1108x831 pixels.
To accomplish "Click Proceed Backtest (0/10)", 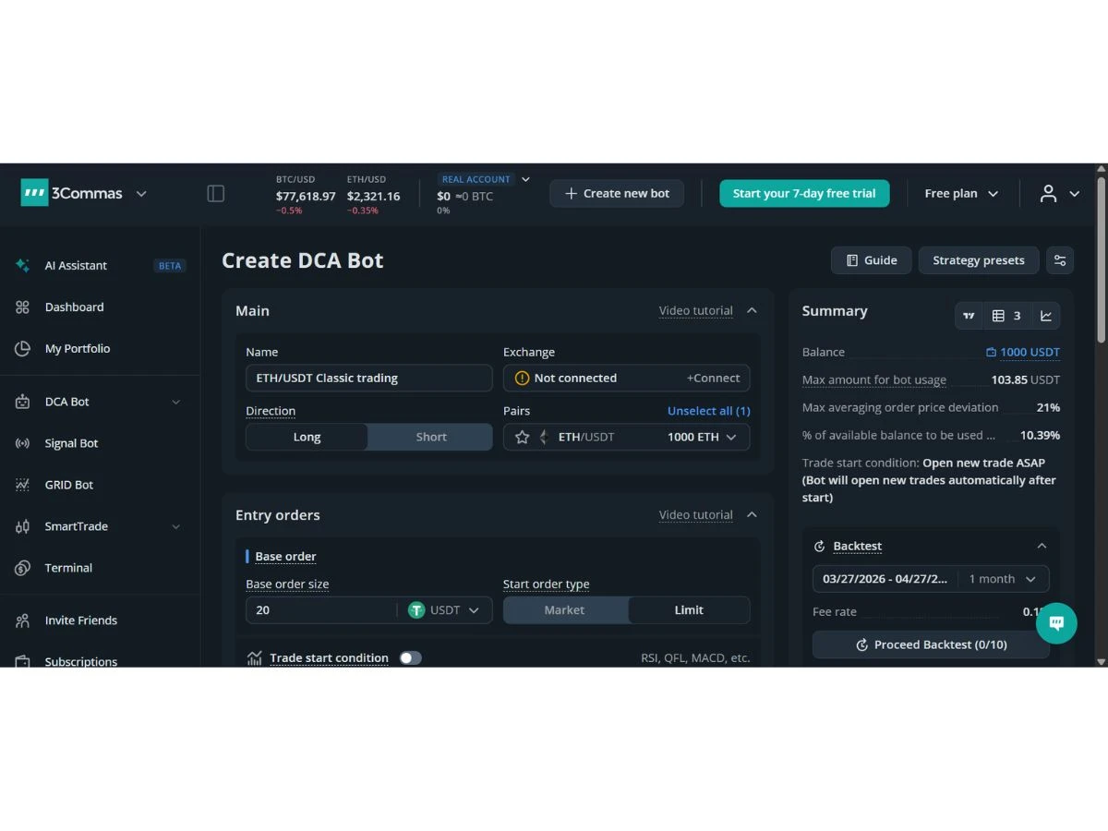I will pos(931,644).
